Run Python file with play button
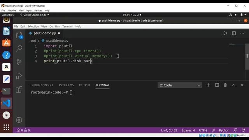This screenshot has width=249, height=140. pos(225,33)
